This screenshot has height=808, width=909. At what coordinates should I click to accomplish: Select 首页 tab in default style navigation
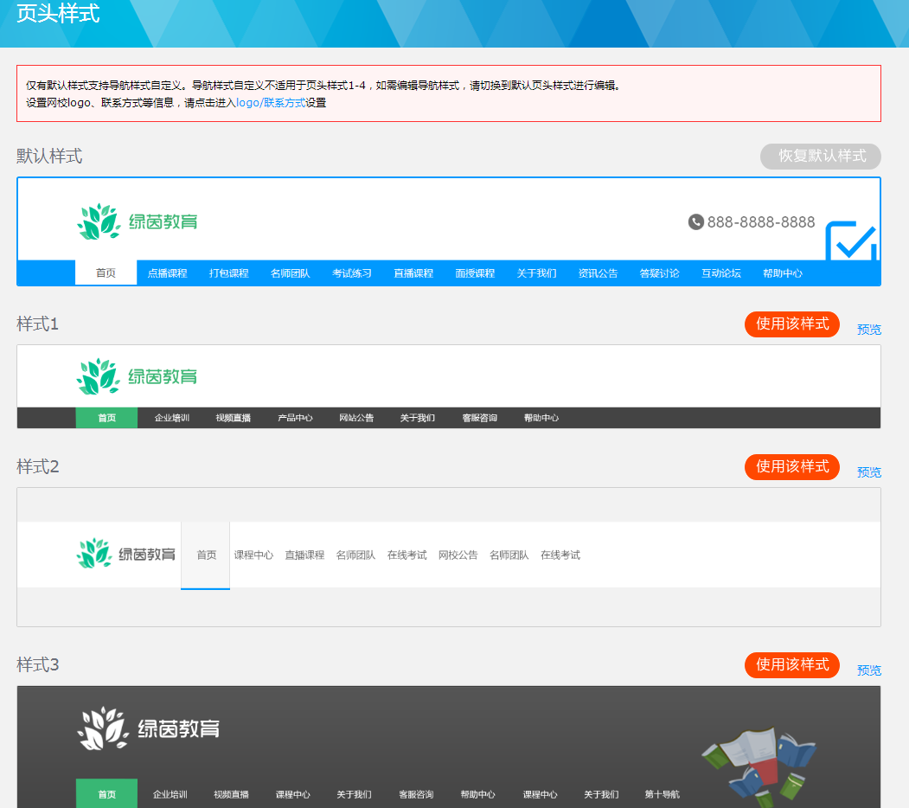coord(106,273)
